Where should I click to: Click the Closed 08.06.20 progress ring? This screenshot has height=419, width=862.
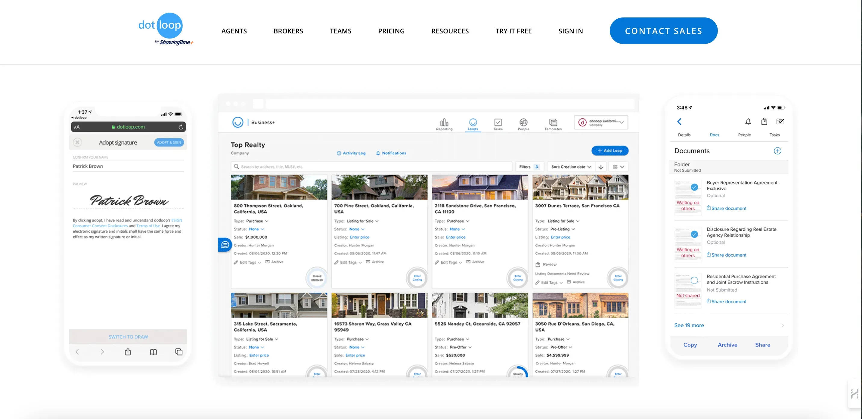click(x=317, y=278)
